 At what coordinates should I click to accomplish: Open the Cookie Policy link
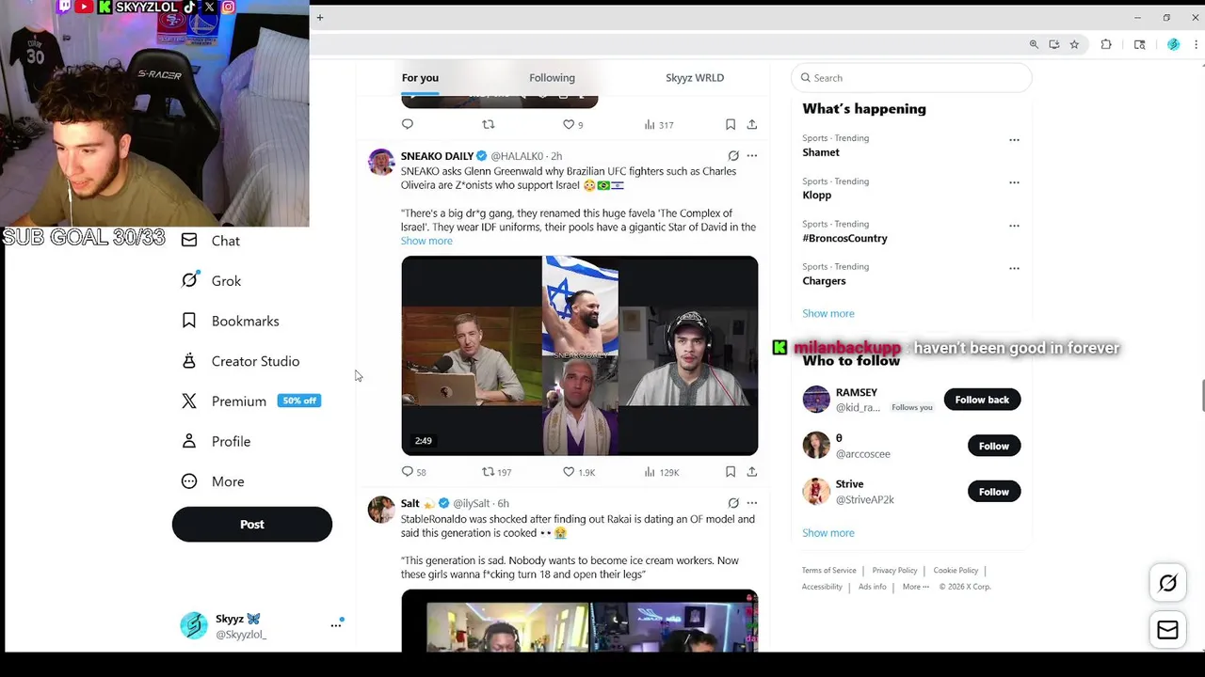956,571
